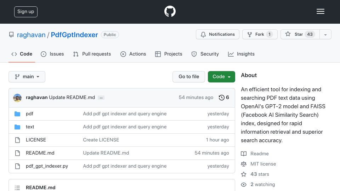Screen dimensions: 340x191
Task: Open the Star lists dropdown arrow
Action: coord(325,34)
